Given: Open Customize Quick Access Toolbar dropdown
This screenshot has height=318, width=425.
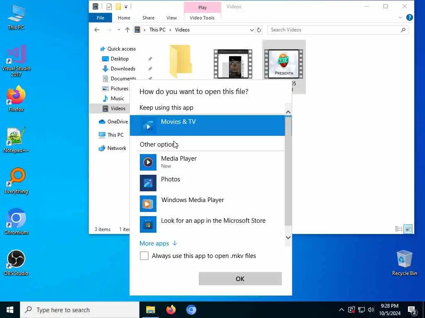Looking at the screenshot, I should point(126,7).
